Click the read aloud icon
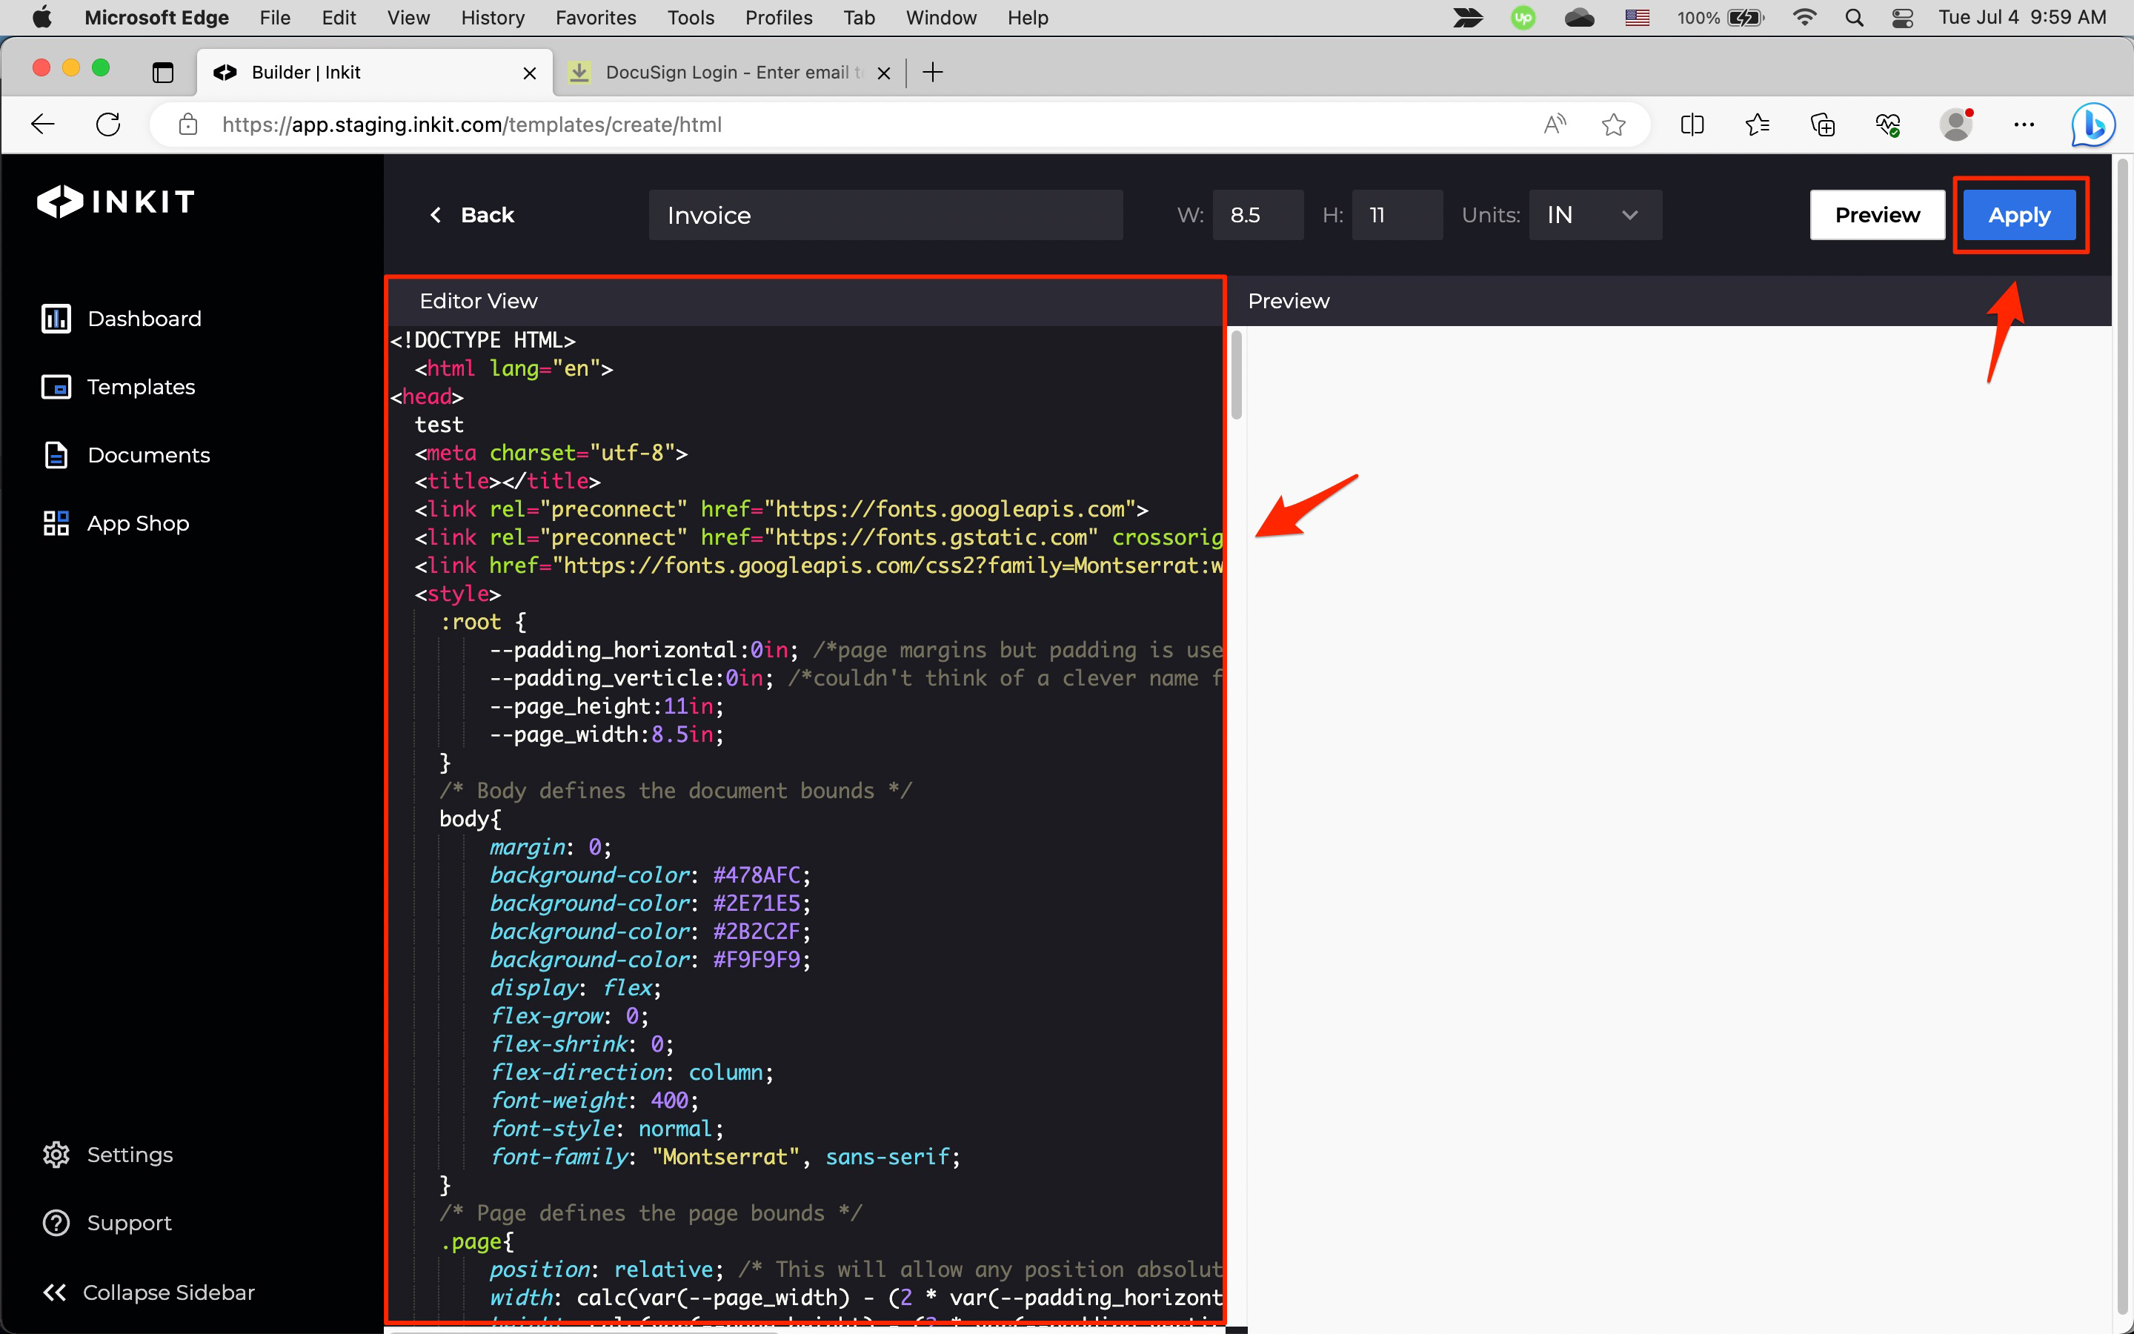Screen dimensions: 2134x1334 pos(1555,125)
